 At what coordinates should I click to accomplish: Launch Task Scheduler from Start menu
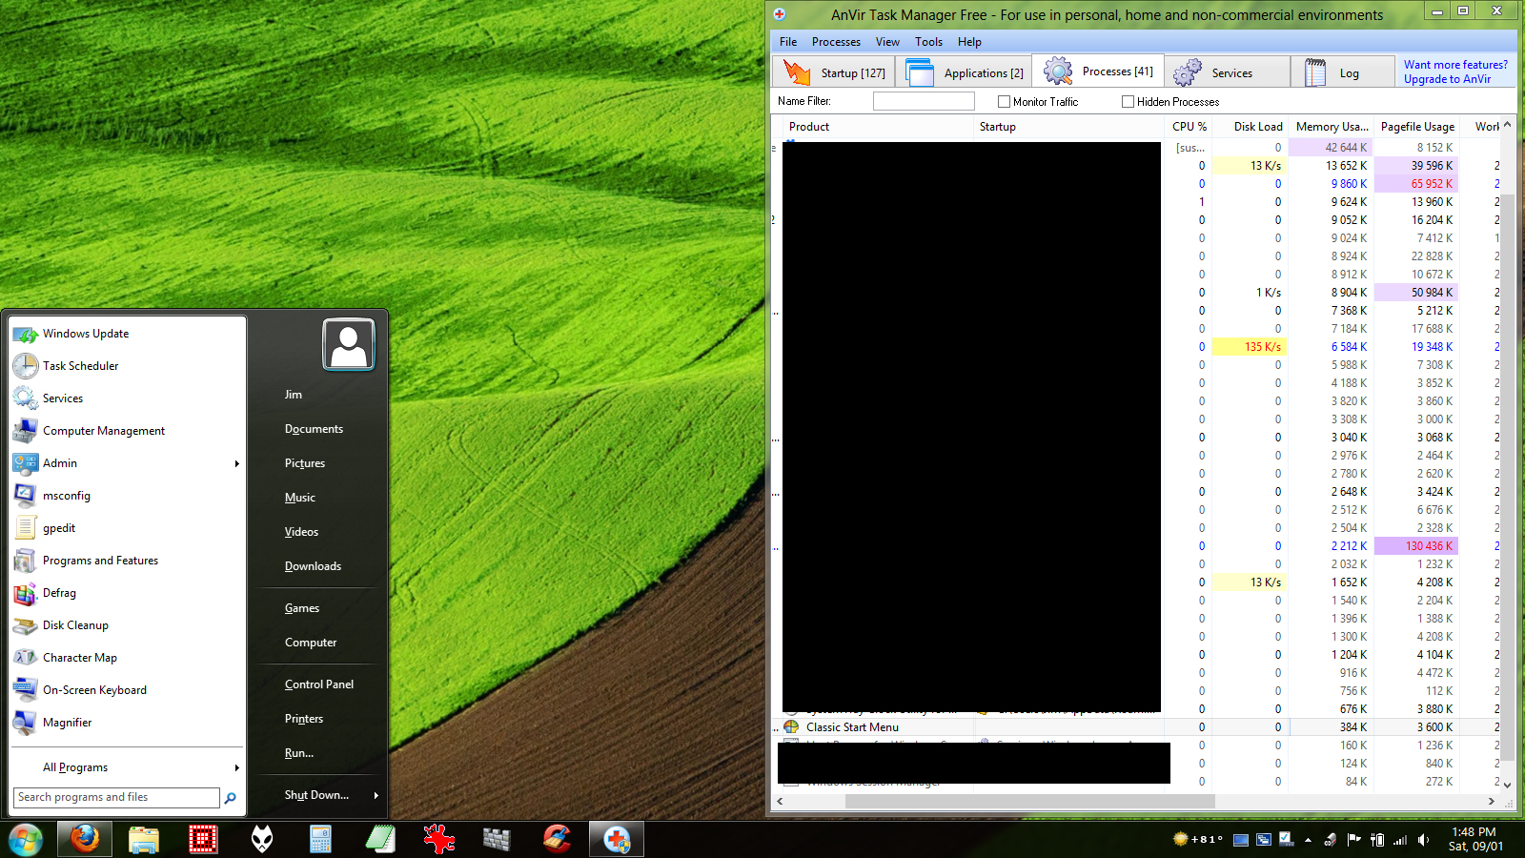(128, 366)
